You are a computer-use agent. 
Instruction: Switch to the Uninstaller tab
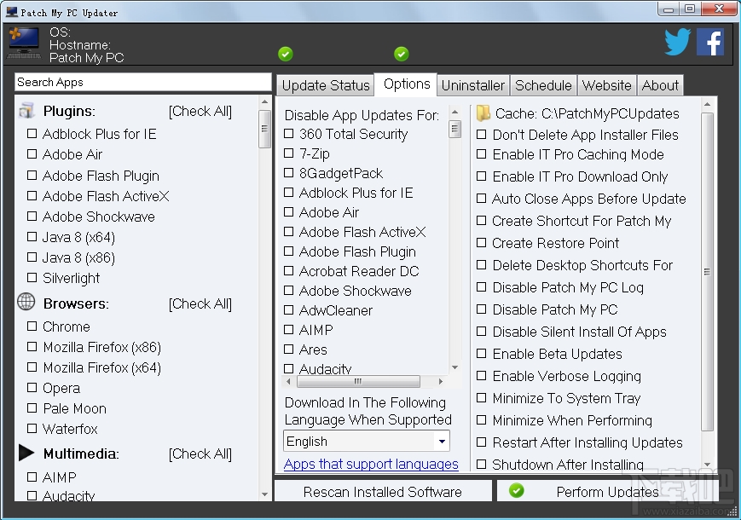(x=473, y=84)
